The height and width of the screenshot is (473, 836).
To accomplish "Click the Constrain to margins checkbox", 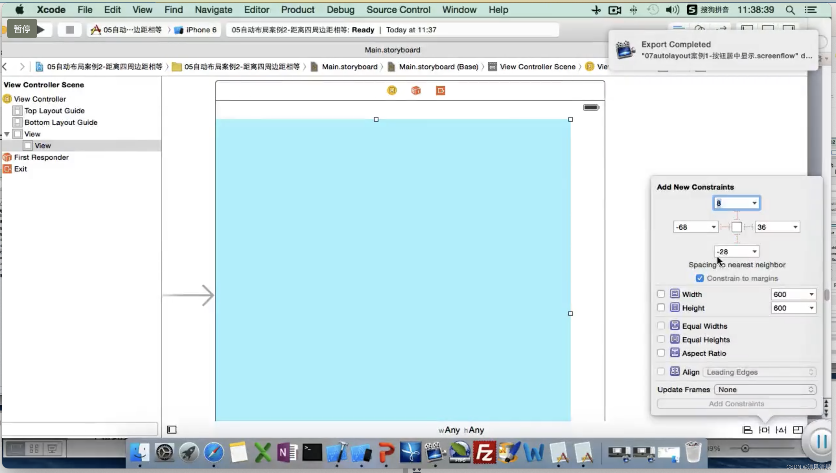I will (700, 278).
